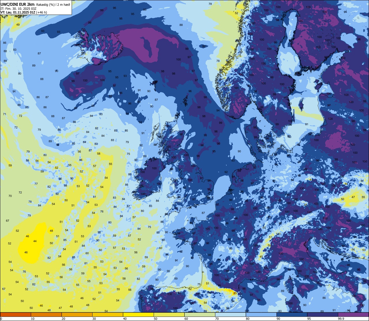Click the legend label 95

pos(309,319)
